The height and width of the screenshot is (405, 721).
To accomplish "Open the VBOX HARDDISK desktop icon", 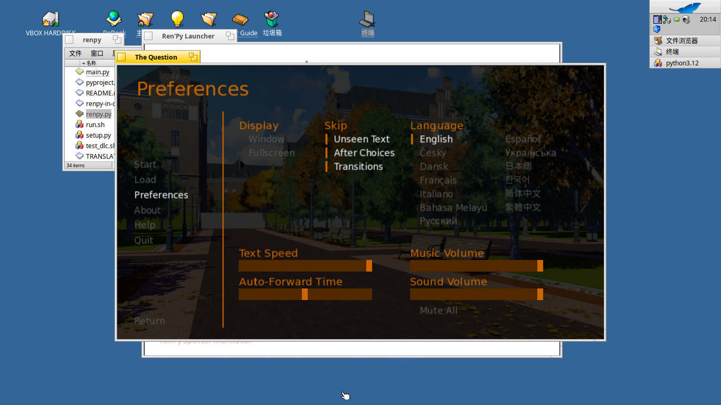I will 51,20.
